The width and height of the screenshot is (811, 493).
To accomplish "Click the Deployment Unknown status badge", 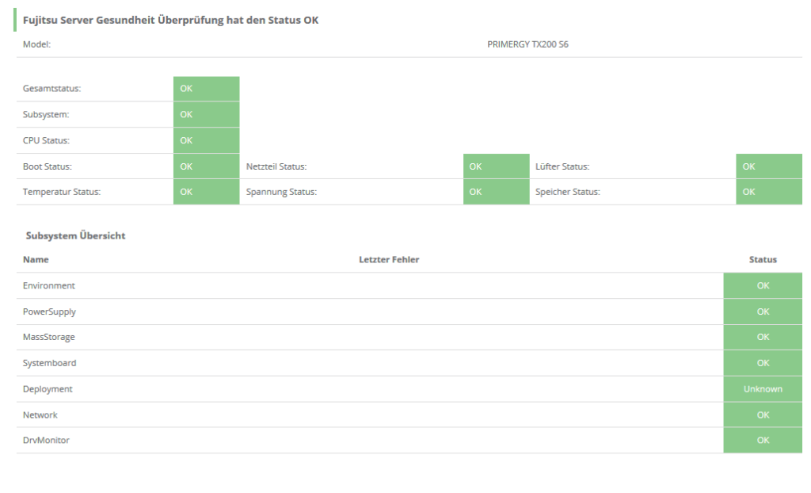I will tap(762, 388).
